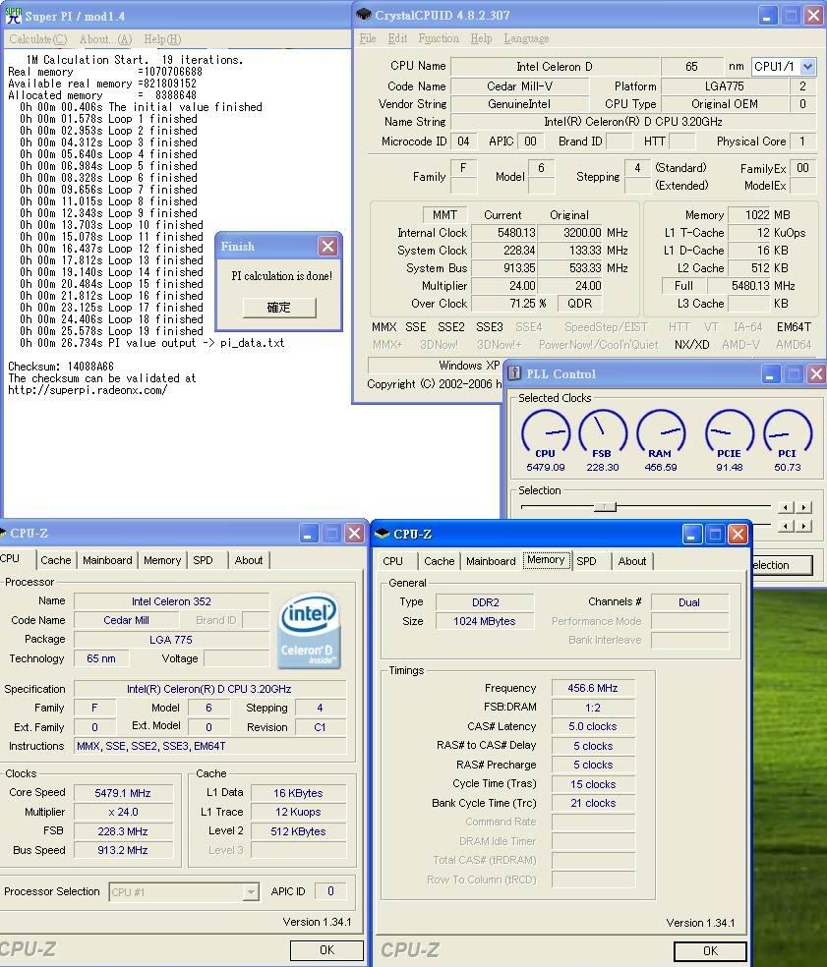Click the lower slider right arrow button
The image size is (827, 967).
[803, 526]
